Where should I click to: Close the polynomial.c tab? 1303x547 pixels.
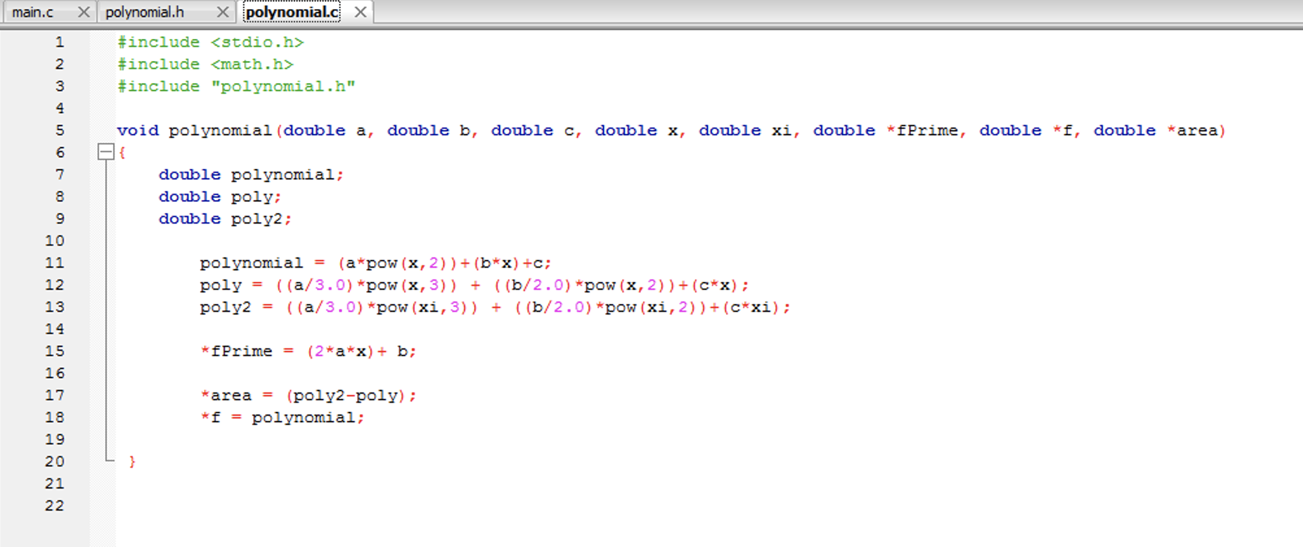(x=361, y=12)
